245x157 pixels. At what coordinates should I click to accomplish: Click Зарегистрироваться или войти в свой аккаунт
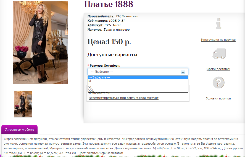123,98
